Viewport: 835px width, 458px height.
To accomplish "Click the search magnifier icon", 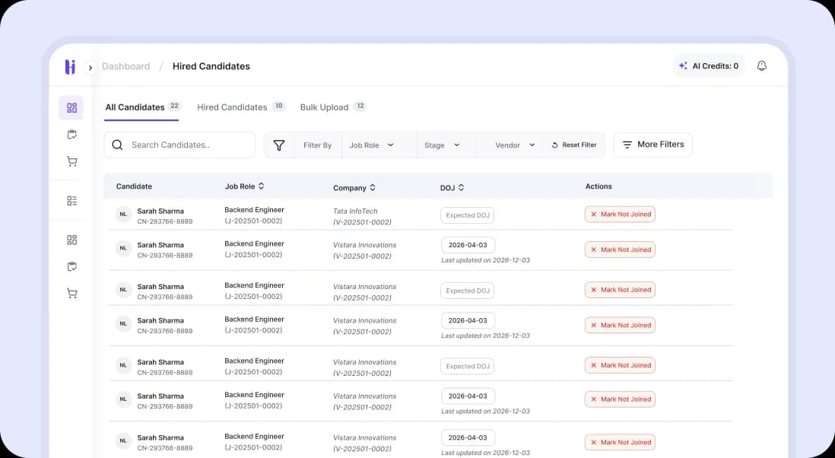I will [x=116, y=145].
